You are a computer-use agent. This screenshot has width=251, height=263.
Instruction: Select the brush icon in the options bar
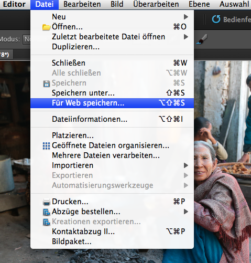(202, 39)
